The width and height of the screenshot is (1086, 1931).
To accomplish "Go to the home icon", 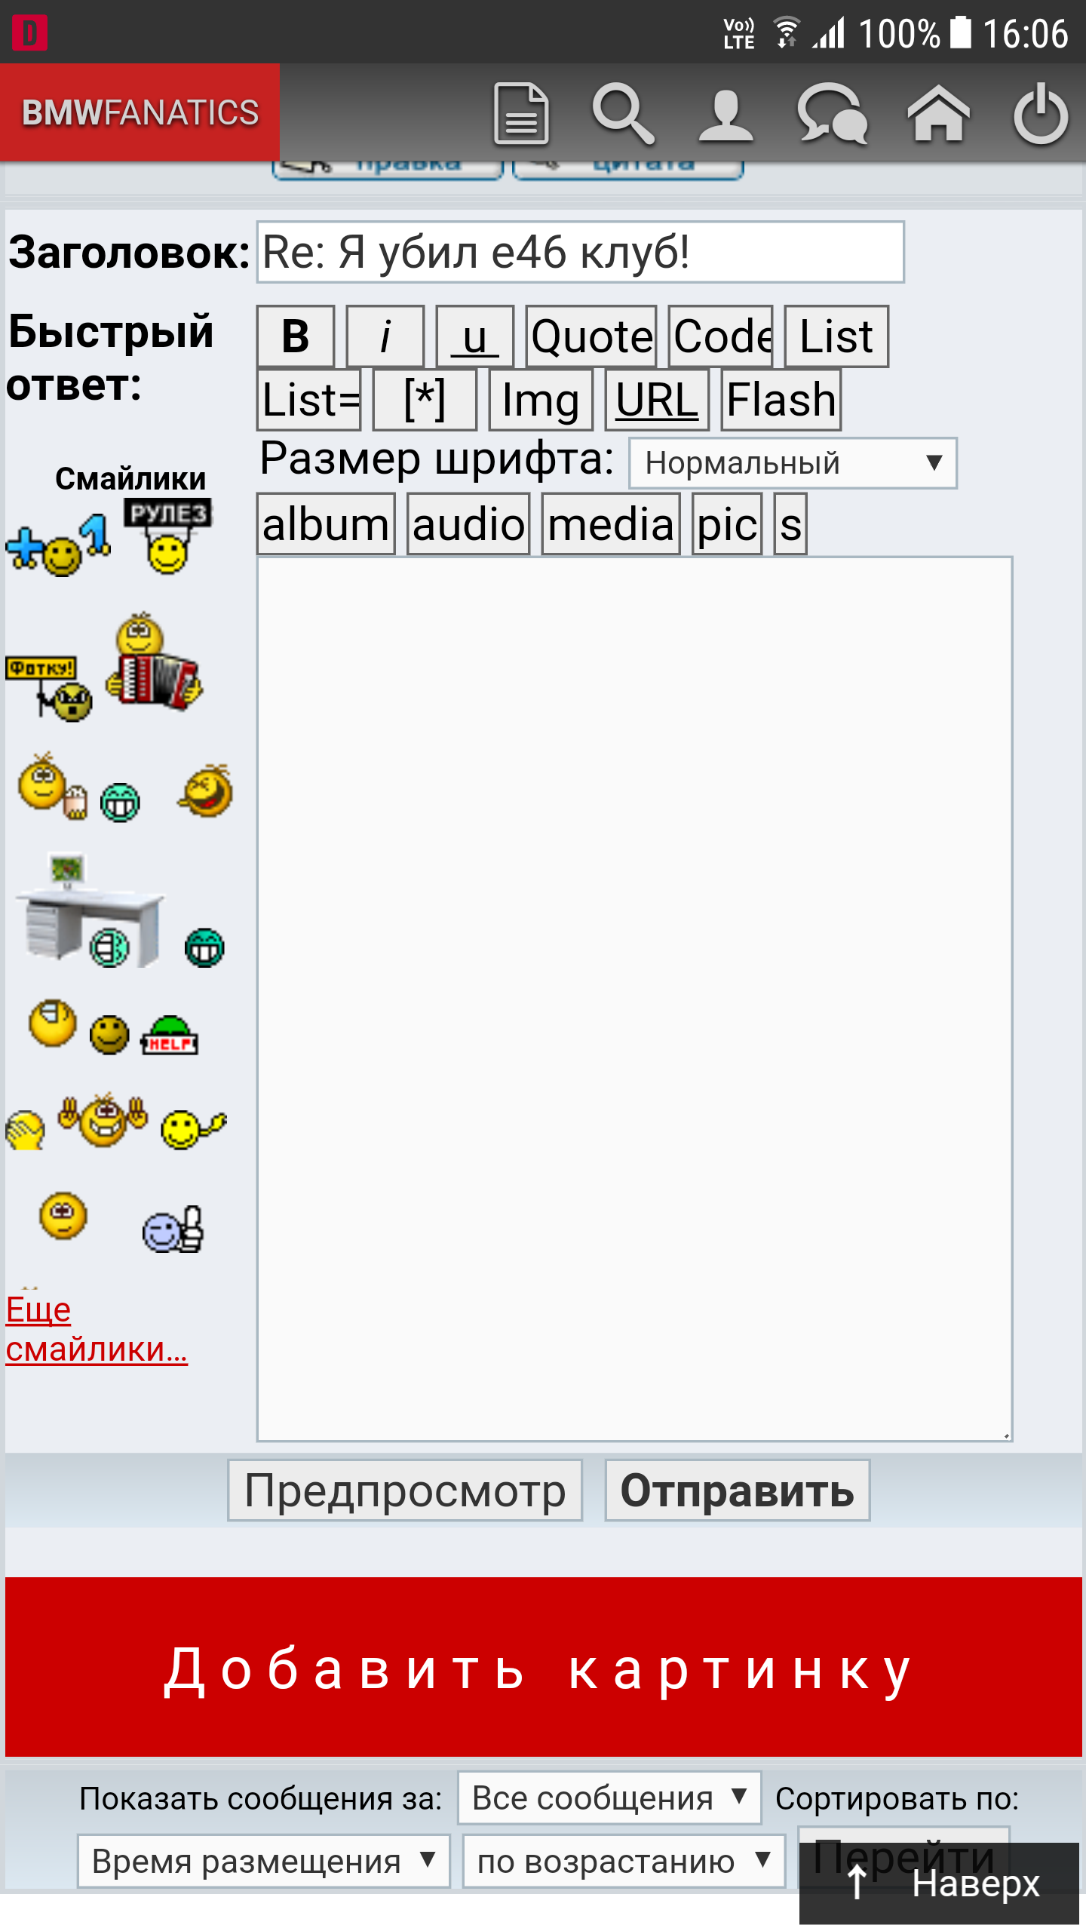I will [937, 112].
